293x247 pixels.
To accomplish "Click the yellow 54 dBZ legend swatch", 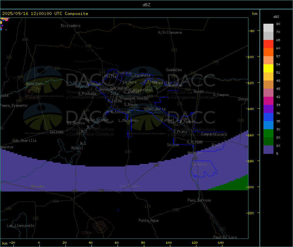I will coord(268,68).
